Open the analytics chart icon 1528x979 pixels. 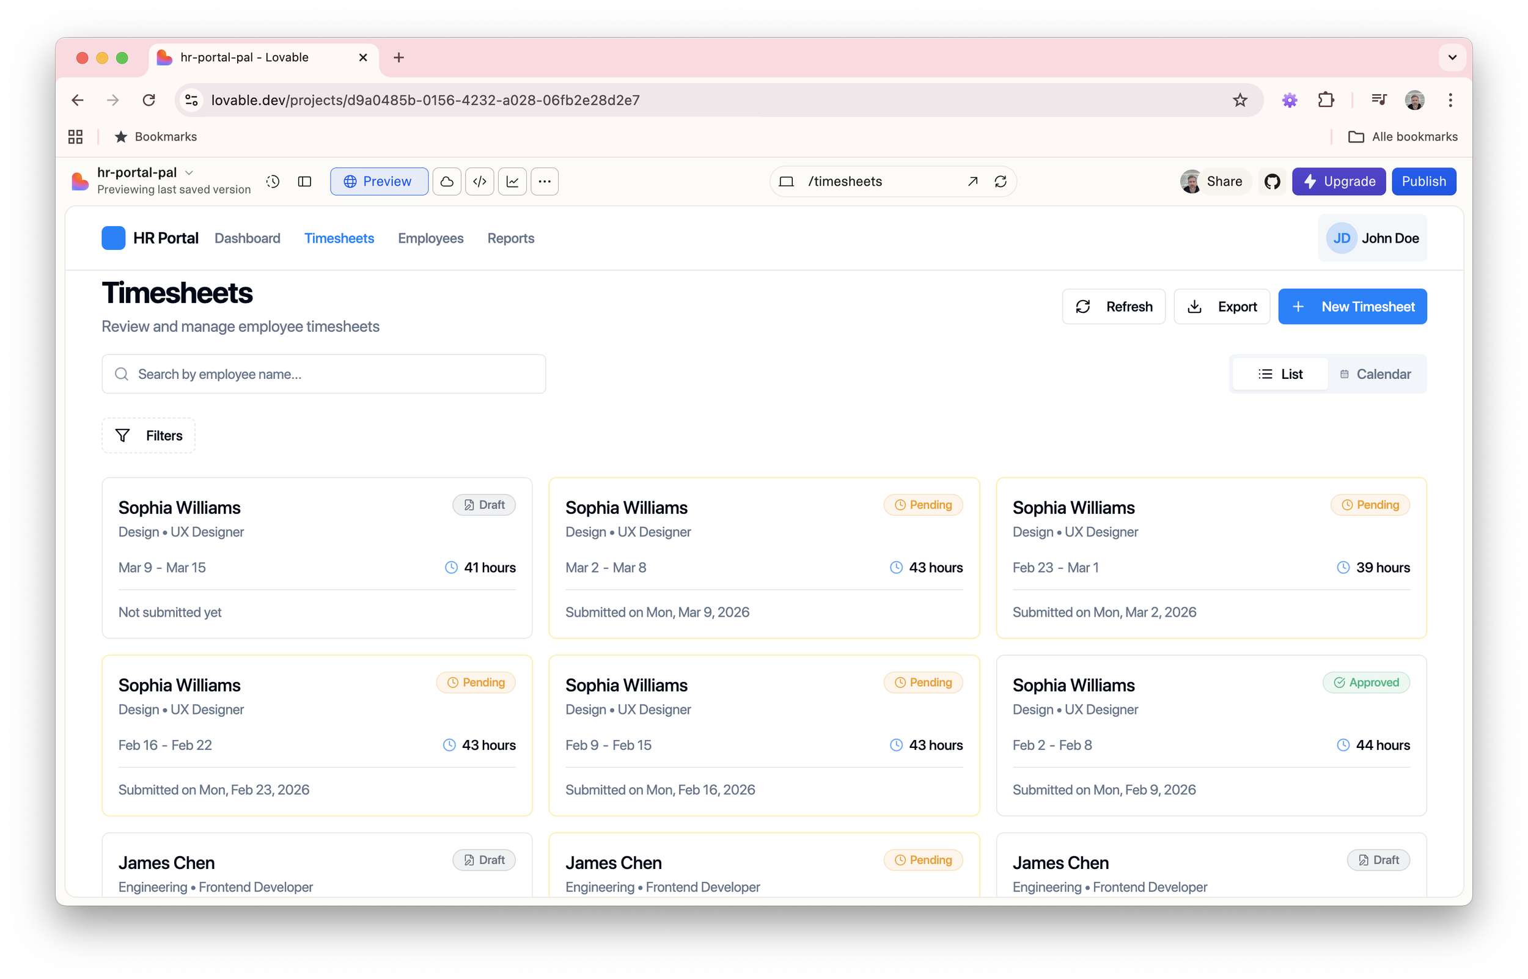(x=512, y=181)
